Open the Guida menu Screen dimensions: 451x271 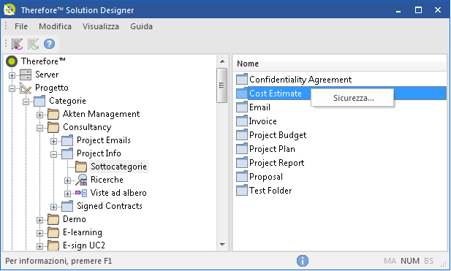(x=141, y=26)
